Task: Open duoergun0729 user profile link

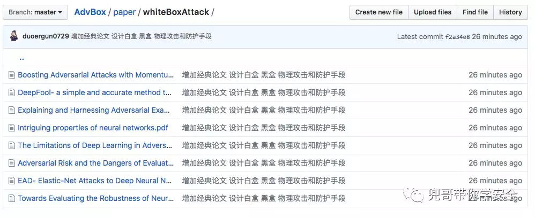Action: (x=46, y=36)
